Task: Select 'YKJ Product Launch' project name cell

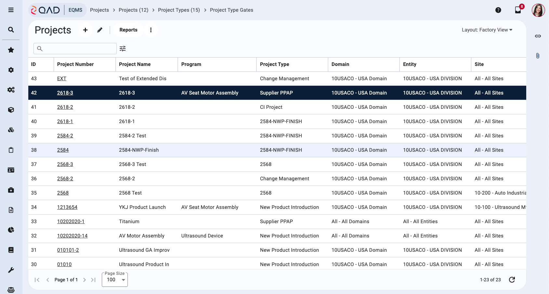Action: (x=147, y=207)
